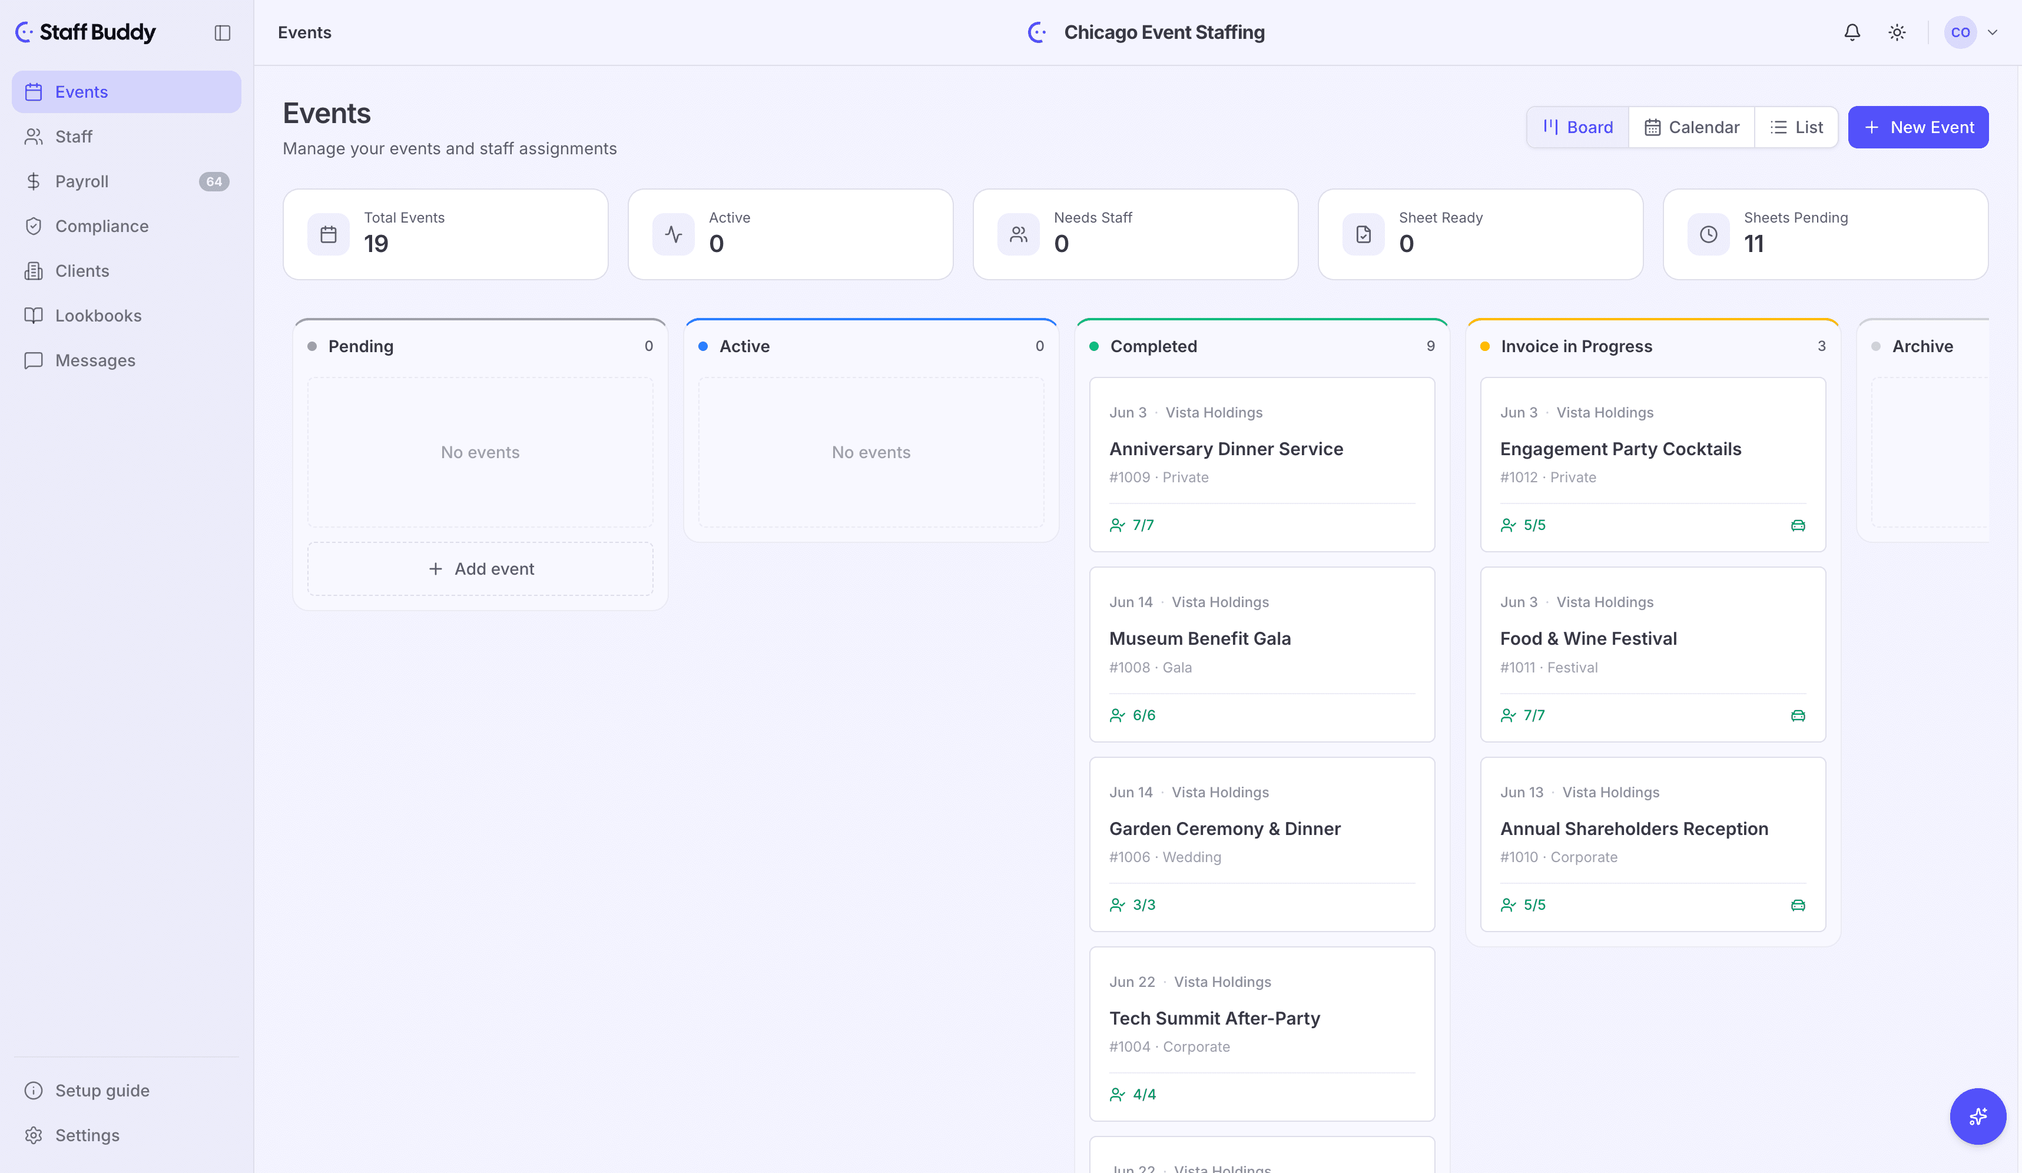Collapse the sidebar with the panel icon
Viewport: 2022px width, 1173px height.
[x=222, y=32]
